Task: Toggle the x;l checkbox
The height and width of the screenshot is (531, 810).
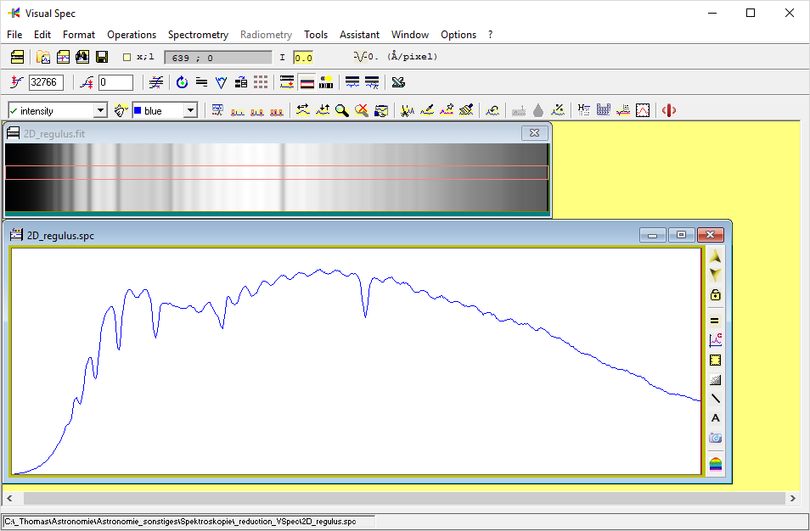Action: [127, 57]
